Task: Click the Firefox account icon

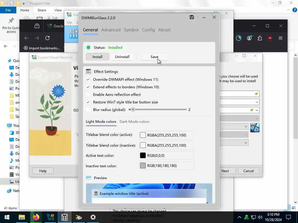Action: point(249,38)
